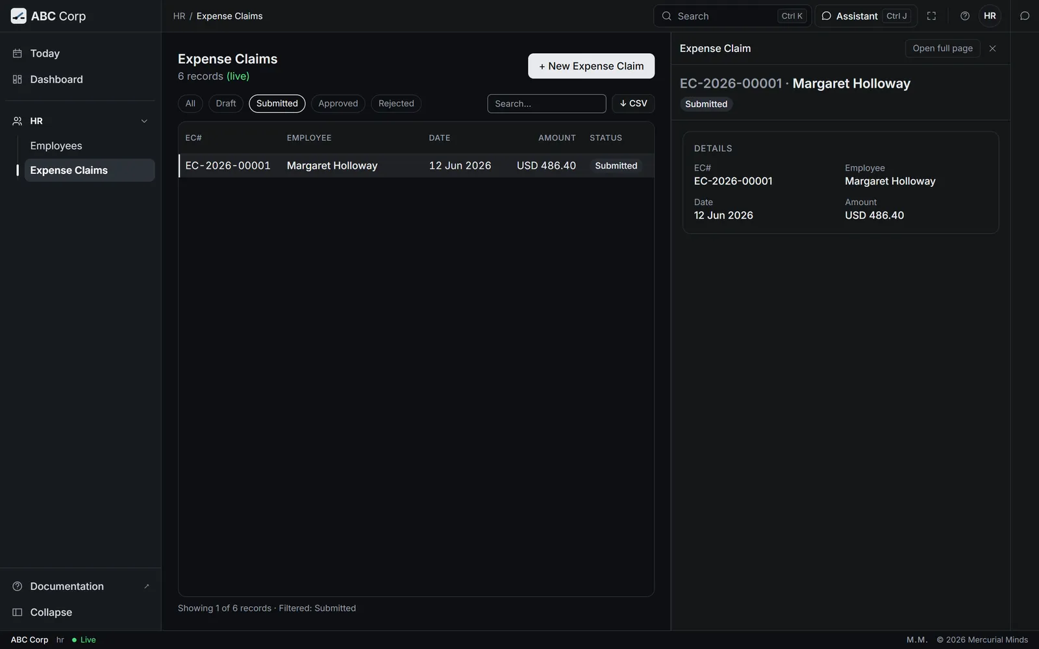The height and width of the screenshot is (649, 1039).
Task: Select the Draft status filter
Action: pyautogui.click(x=226, y=103)
